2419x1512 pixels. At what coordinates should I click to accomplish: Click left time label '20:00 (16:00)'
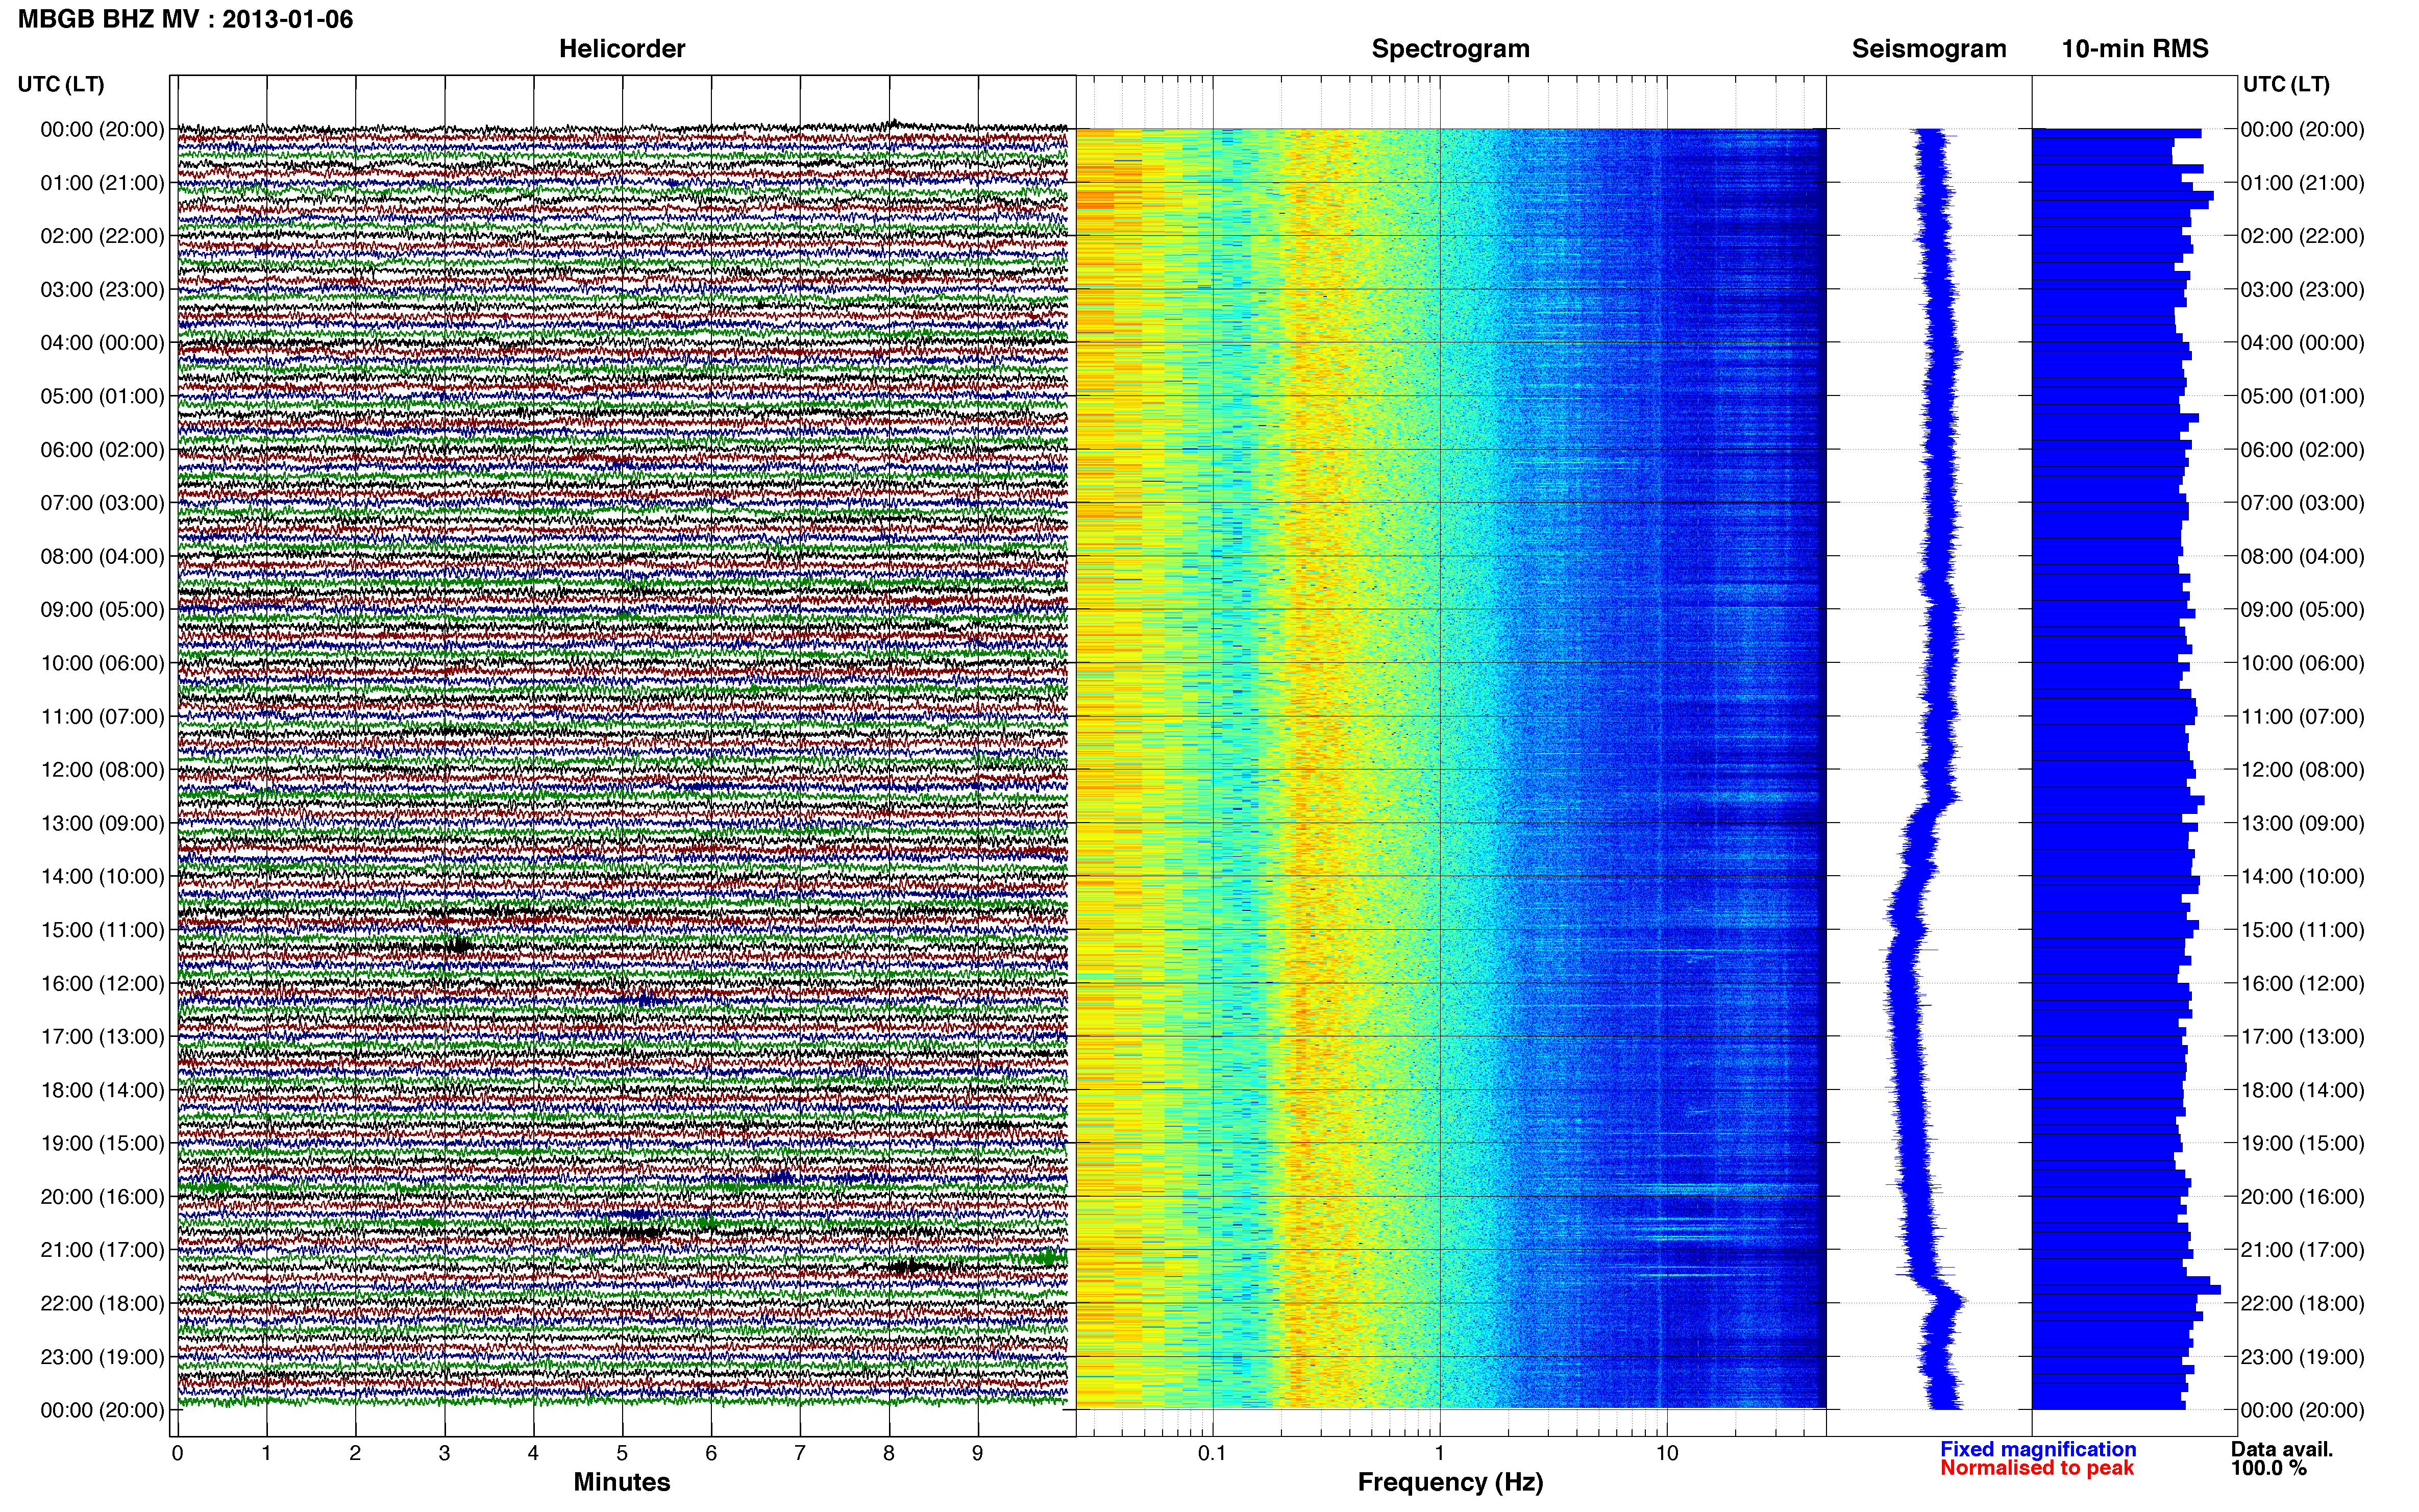point(102,1197)
